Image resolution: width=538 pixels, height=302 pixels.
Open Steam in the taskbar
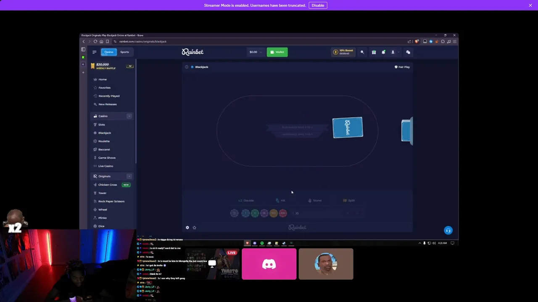[x=284, y=243]
